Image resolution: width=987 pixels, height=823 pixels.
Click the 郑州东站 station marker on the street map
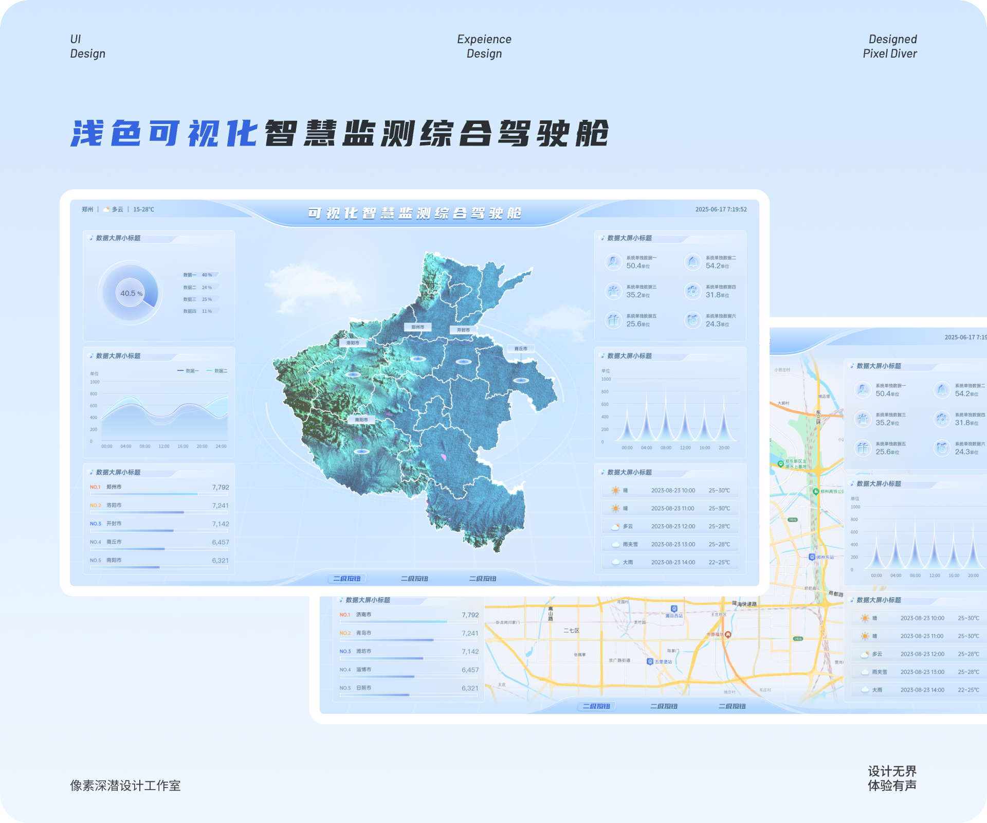[812, 557]
